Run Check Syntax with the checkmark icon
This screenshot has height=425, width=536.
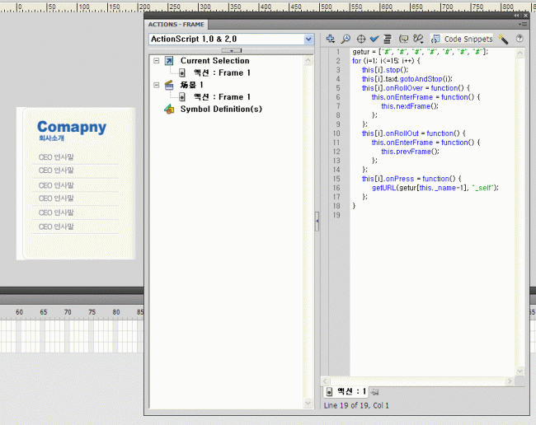(x=374, y=39)
